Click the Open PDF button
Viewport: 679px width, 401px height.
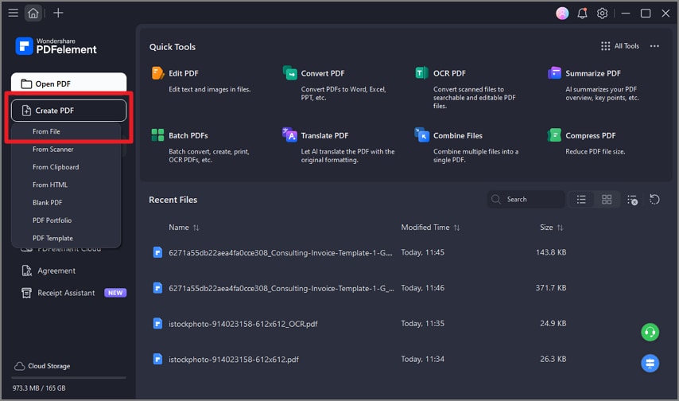tap(68, 84)
